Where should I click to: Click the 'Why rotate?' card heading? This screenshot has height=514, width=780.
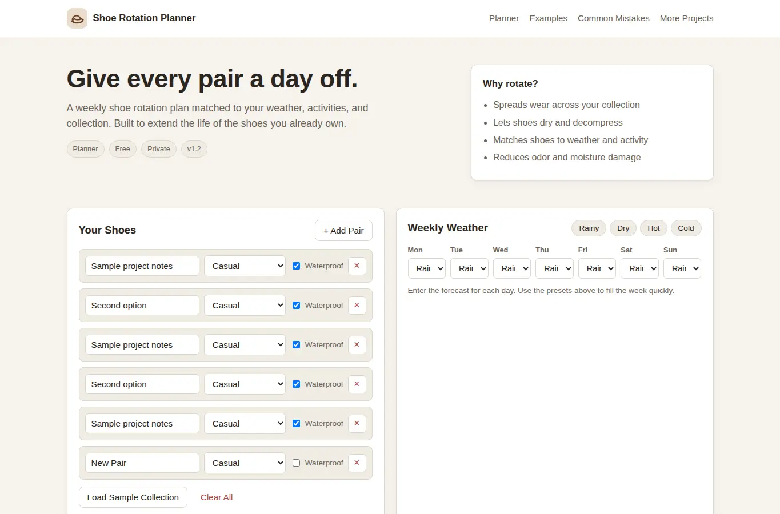(510, 83)
